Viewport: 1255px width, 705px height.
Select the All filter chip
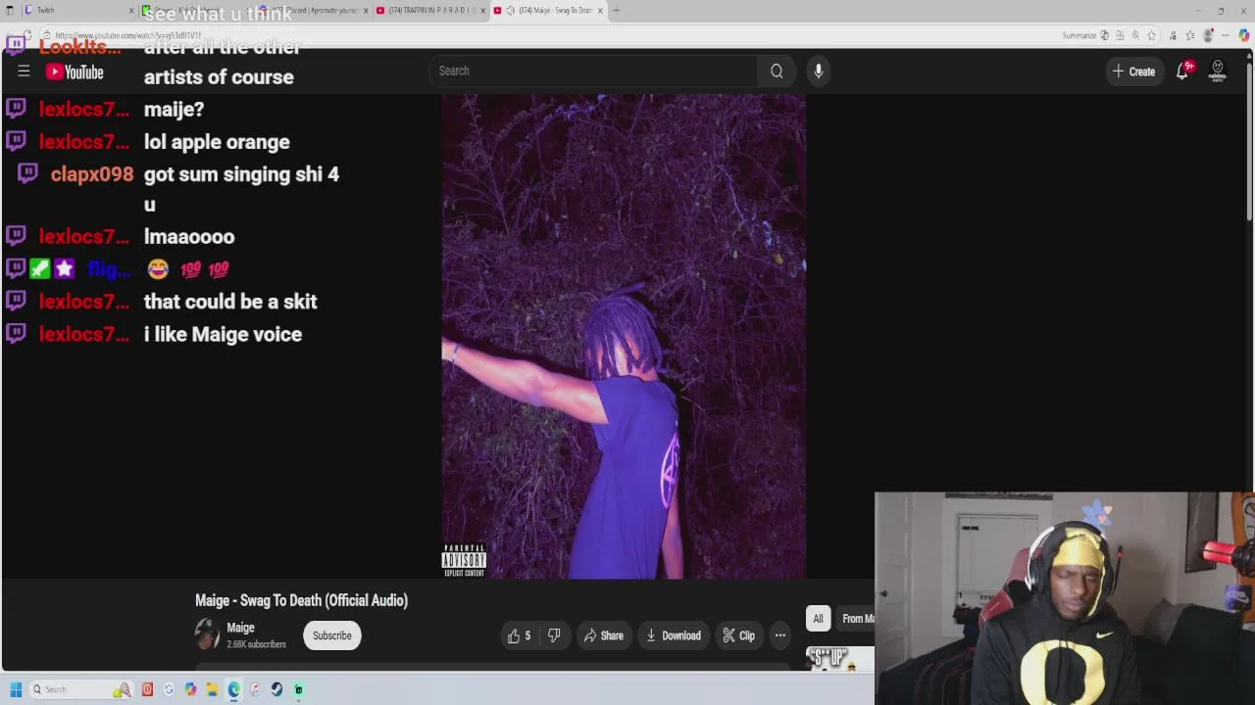pos(818,618)
